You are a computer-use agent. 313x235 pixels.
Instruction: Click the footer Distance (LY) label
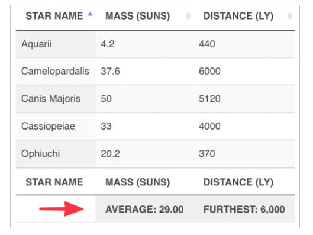point(238,182)
